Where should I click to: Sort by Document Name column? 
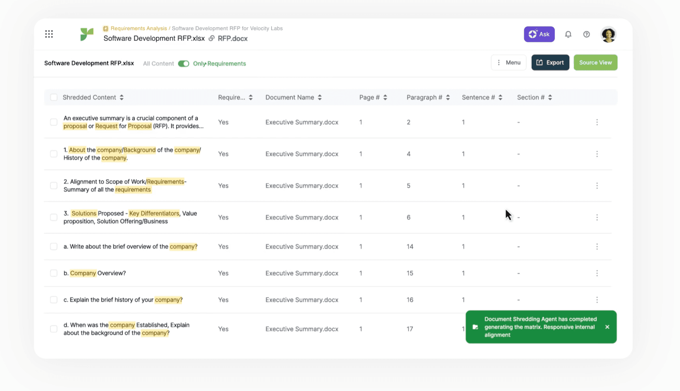pos(320,97)
